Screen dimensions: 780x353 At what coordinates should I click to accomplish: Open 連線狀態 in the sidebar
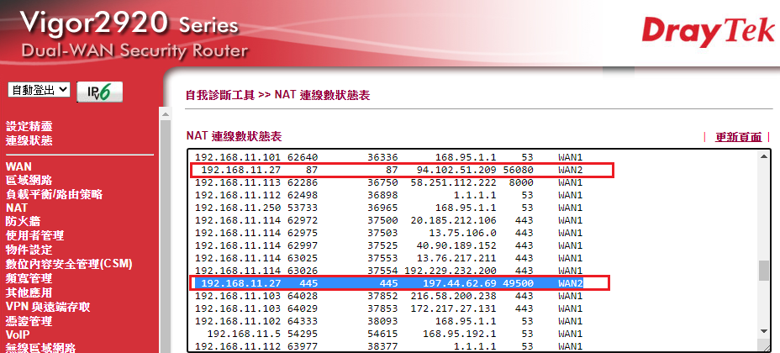click(x=29, y=140)
